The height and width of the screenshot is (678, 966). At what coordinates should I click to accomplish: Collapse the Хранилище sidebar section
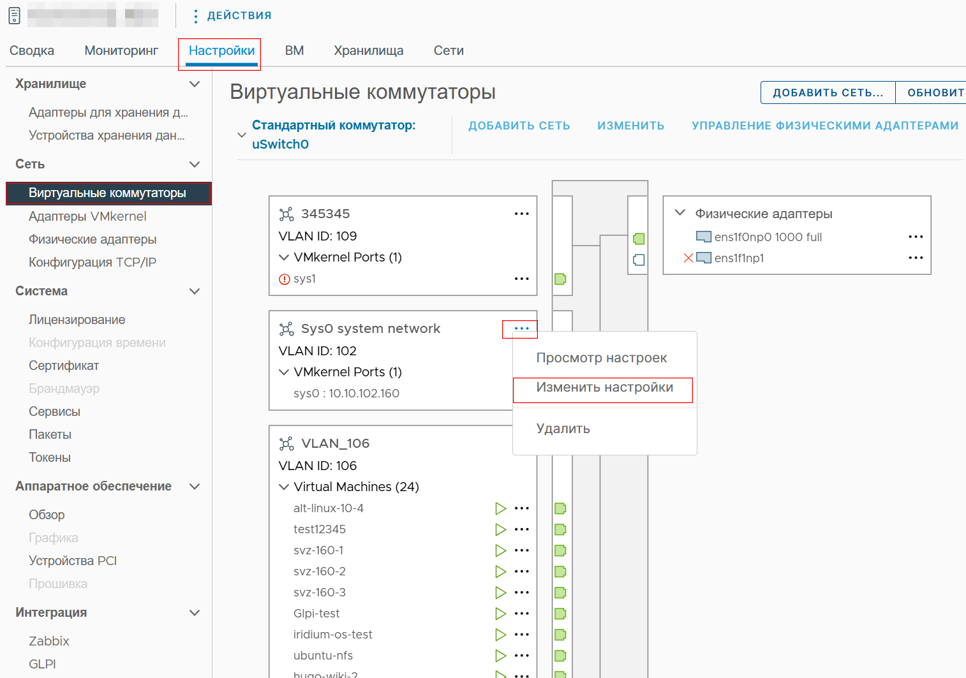pyautogui.click(x=195, y=84)
